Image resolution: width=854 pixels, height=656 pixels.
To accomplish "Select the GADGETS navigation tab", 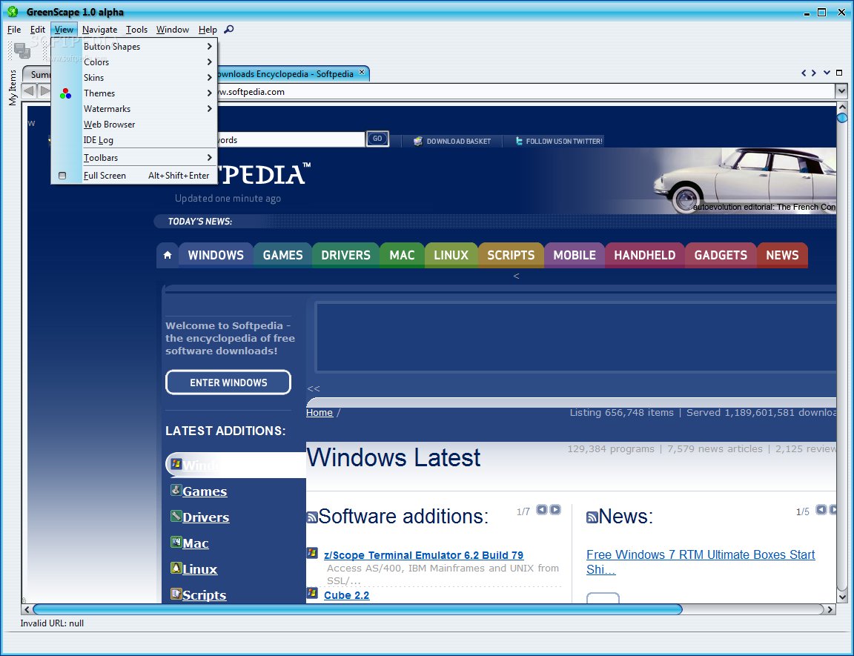I will click(721, 255).
